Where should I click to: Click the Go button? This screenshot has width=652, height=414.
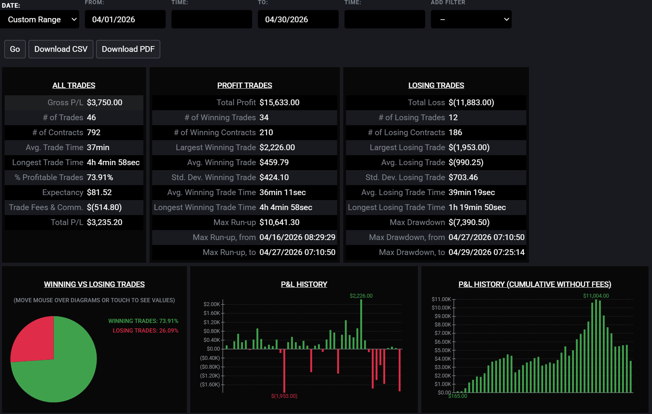point(15,49)
